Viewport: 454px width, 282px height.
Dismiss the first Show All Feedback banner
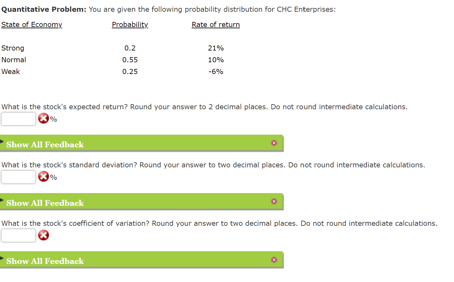tap(274, 143)
